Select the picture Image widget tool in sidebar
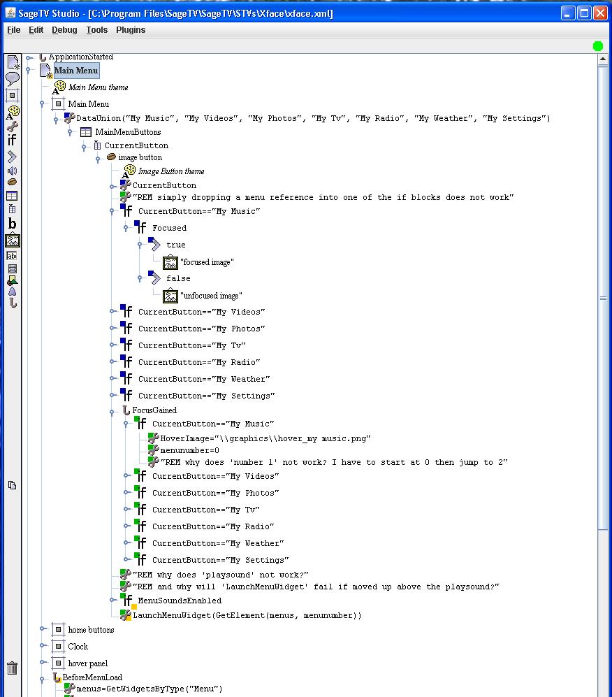The height and width of the screenshot is (697, 612). click(x=12, y=240)
